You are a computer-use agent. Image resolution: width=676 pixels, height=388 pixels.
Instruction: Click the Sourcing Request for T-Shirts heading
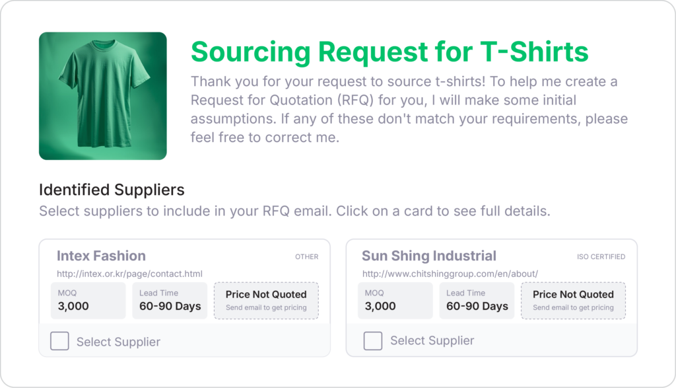[x=389, y=52]
